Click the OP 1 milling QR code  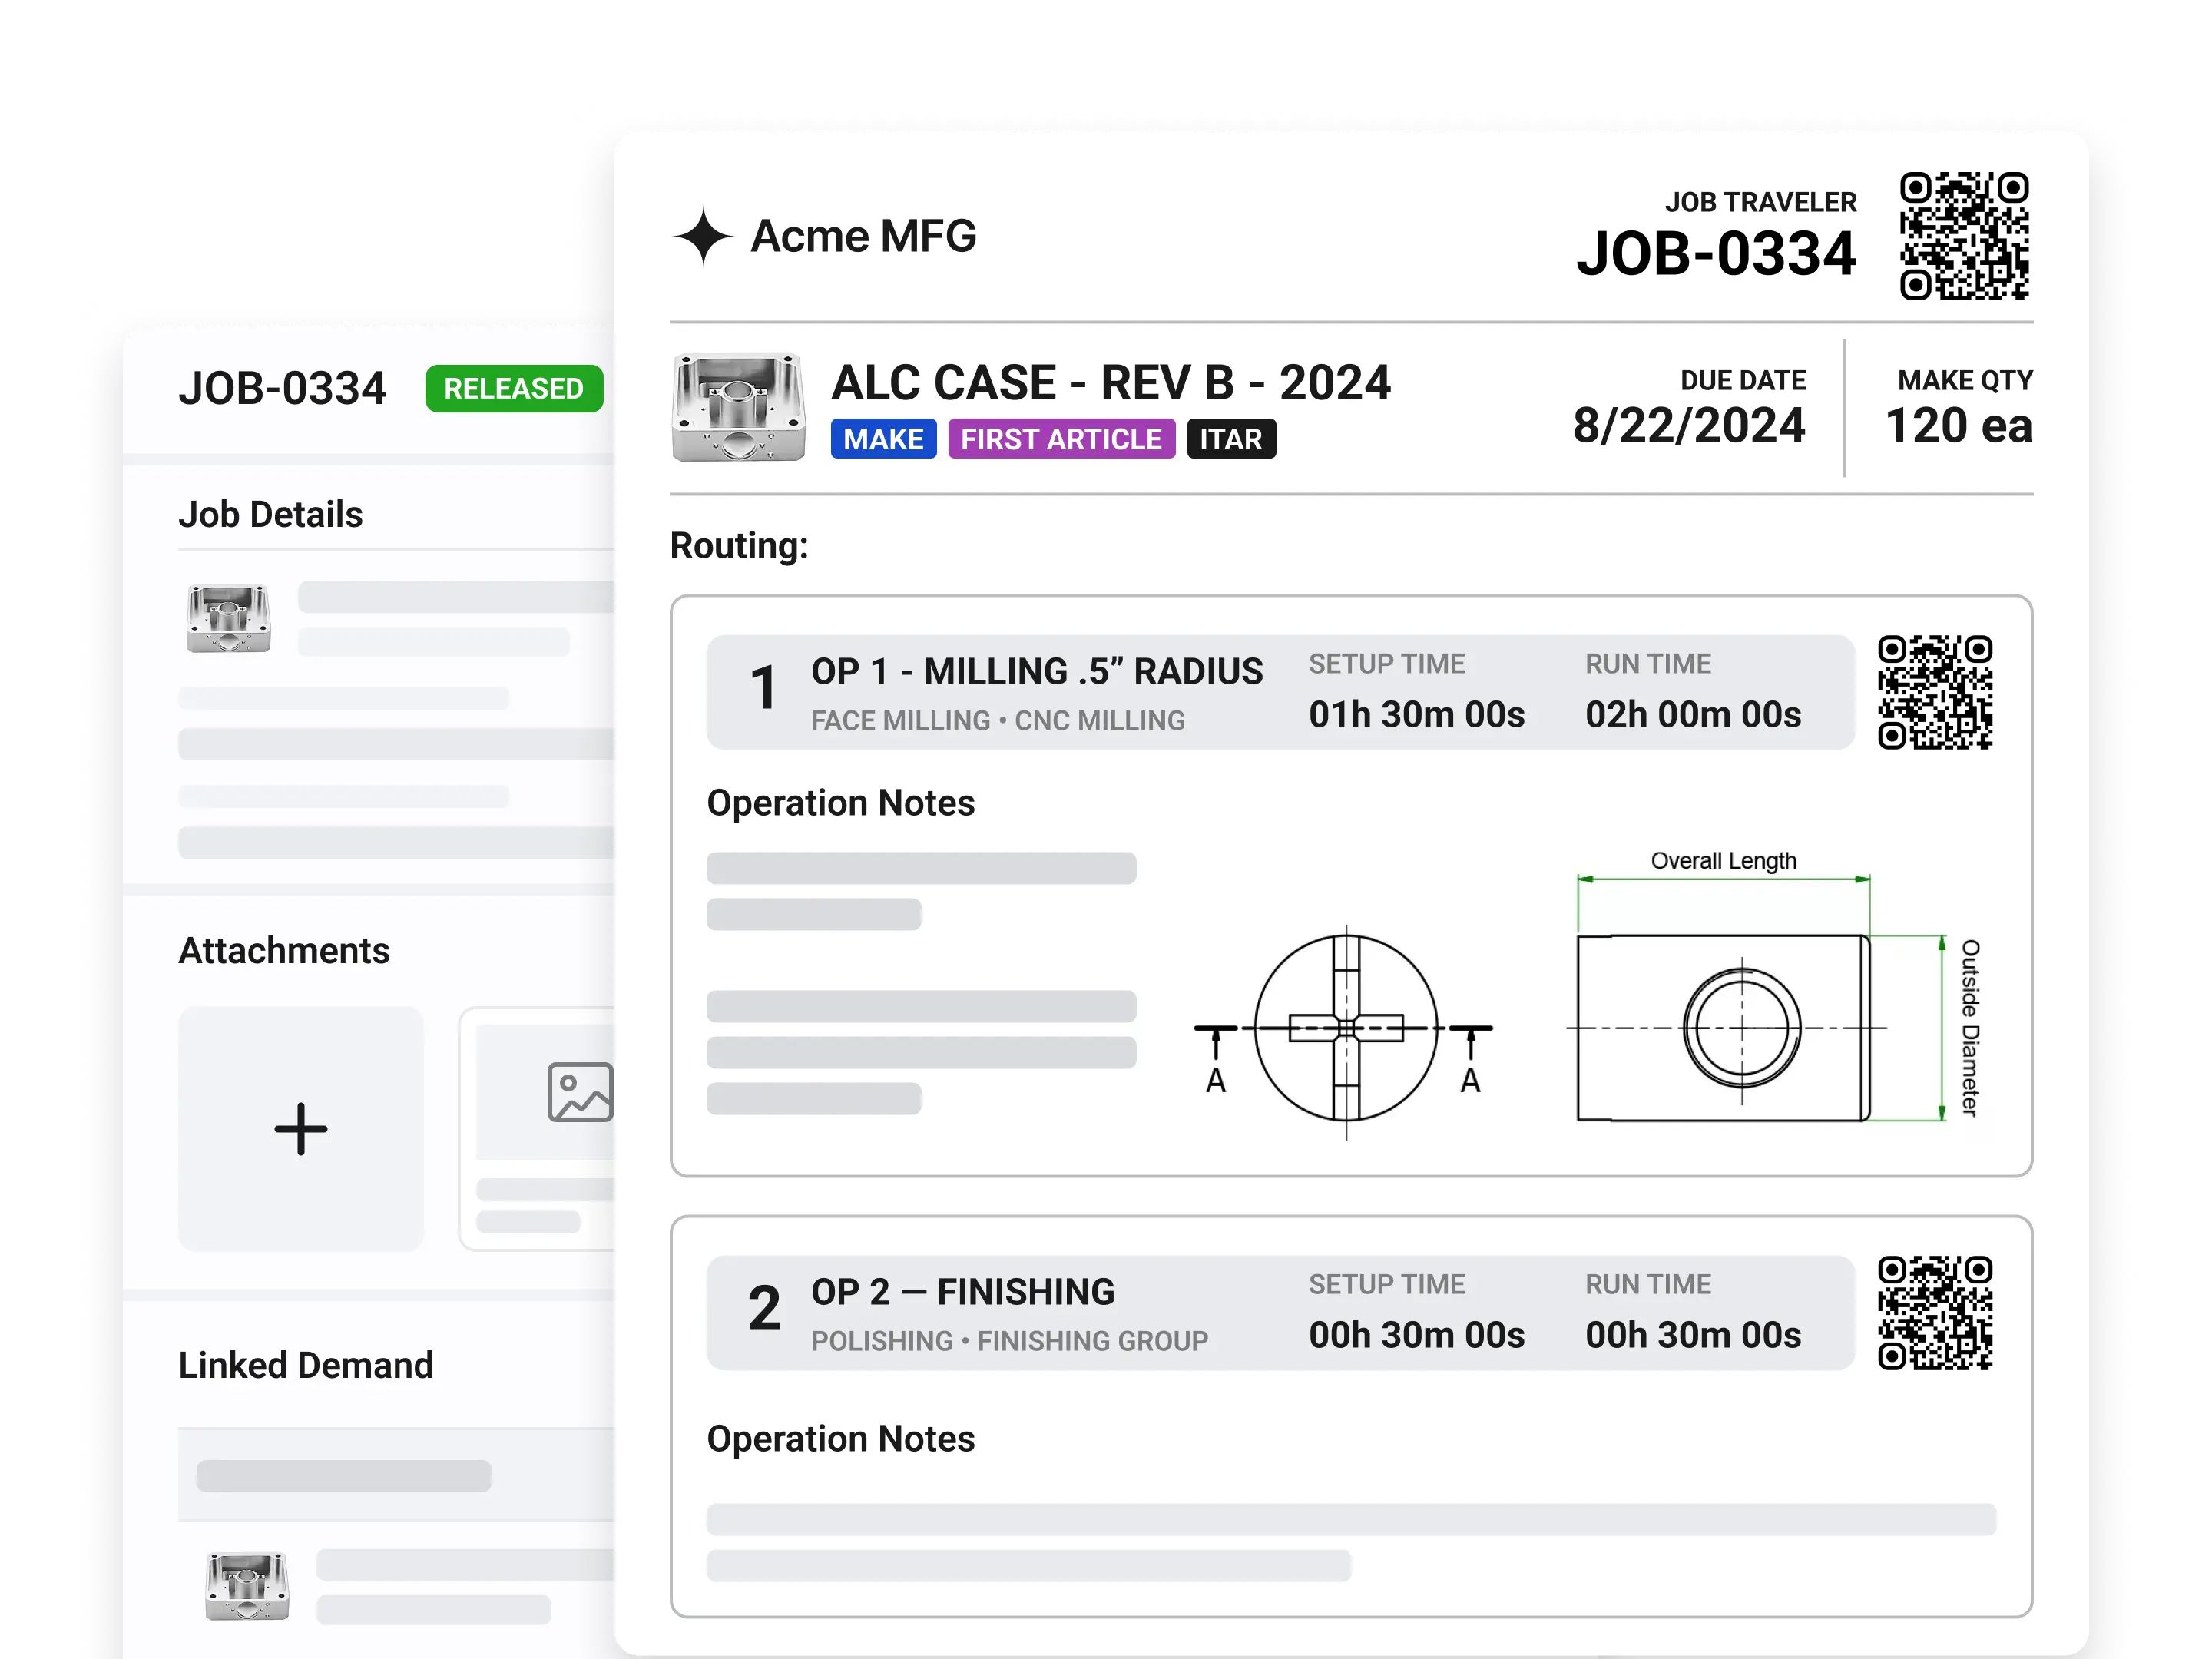click(x=1935, y=692)
